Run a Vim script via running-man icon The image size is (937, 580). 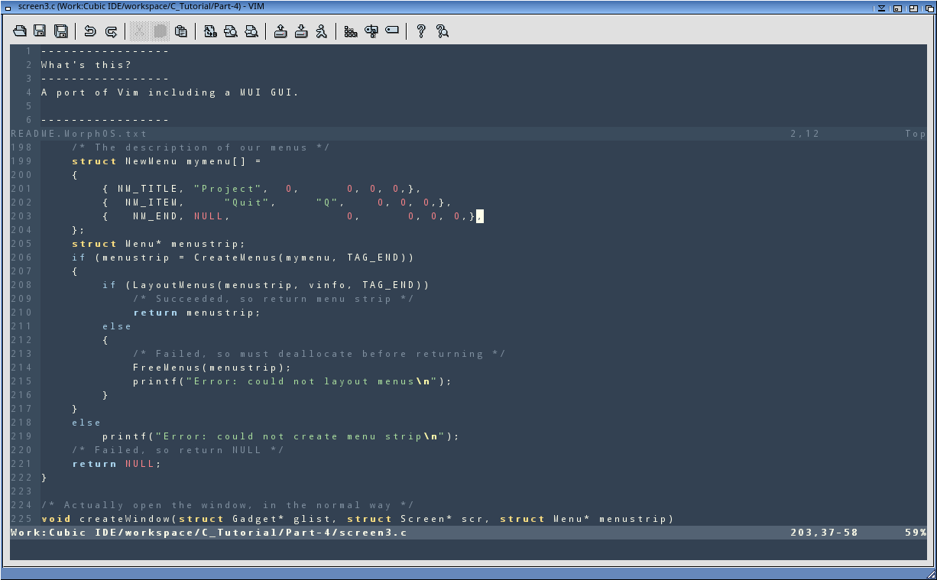pos(322,31)
